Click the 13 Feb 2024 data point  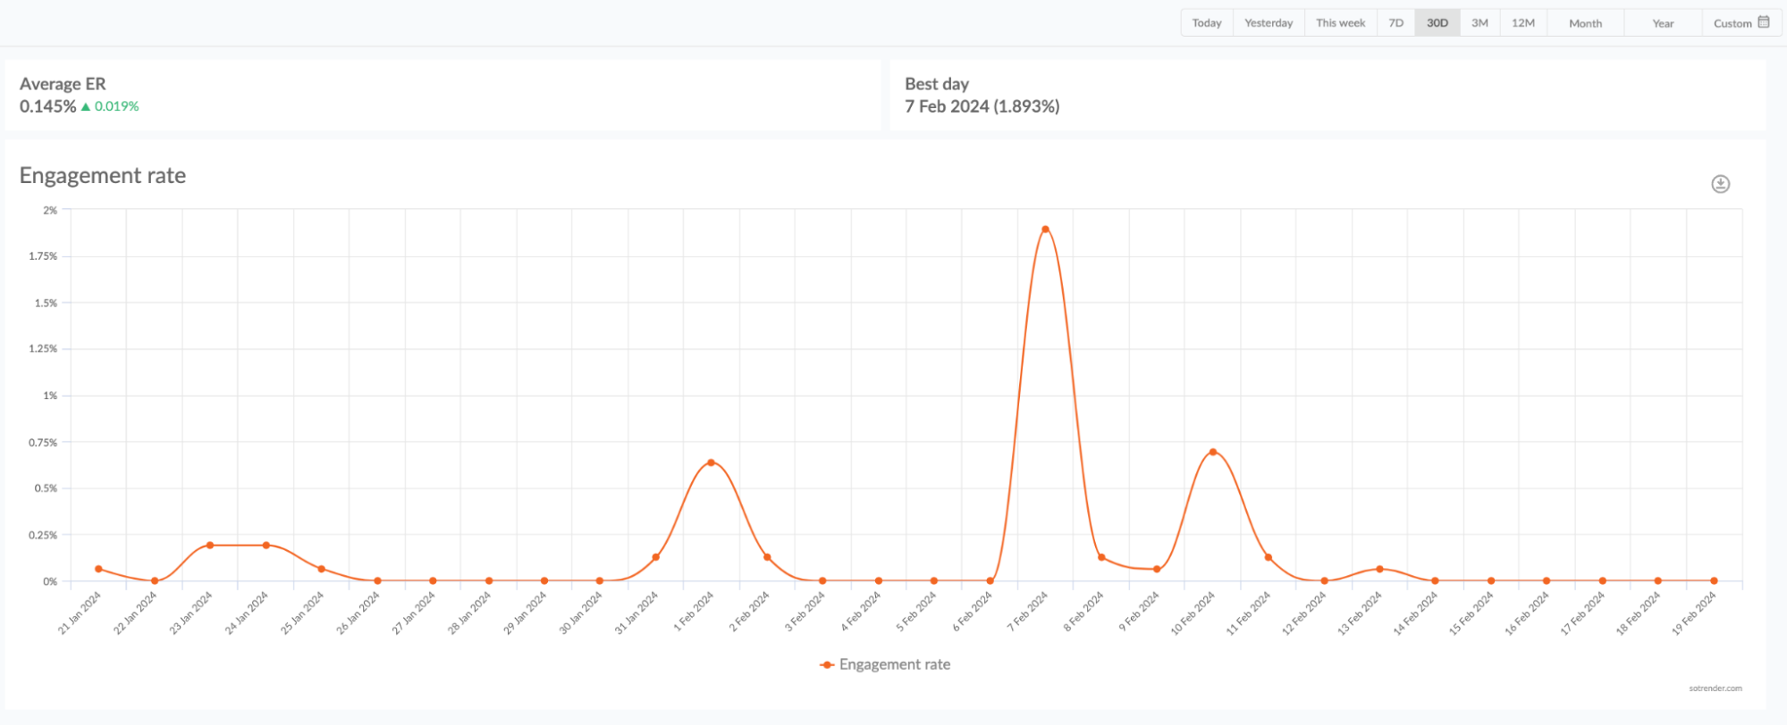coord(1379,569)
